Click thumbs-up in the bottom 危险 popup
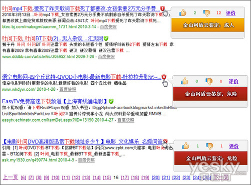 [185, 146]
